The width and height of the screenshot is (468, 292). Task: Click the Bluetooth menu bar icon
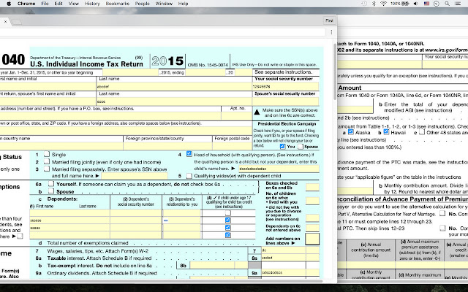click(x=374, y=4)
